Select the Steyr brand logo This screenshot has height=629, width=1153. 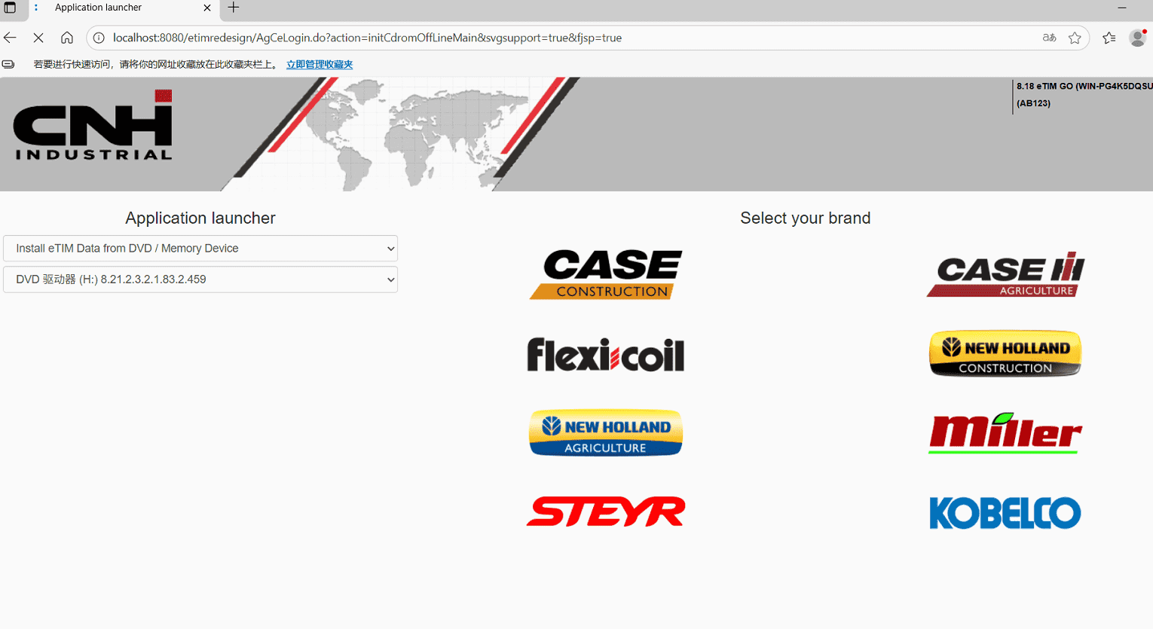(x=606, y=511)
